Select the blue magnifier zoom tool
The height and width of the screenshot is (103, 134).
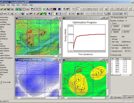tap(49, 14)
